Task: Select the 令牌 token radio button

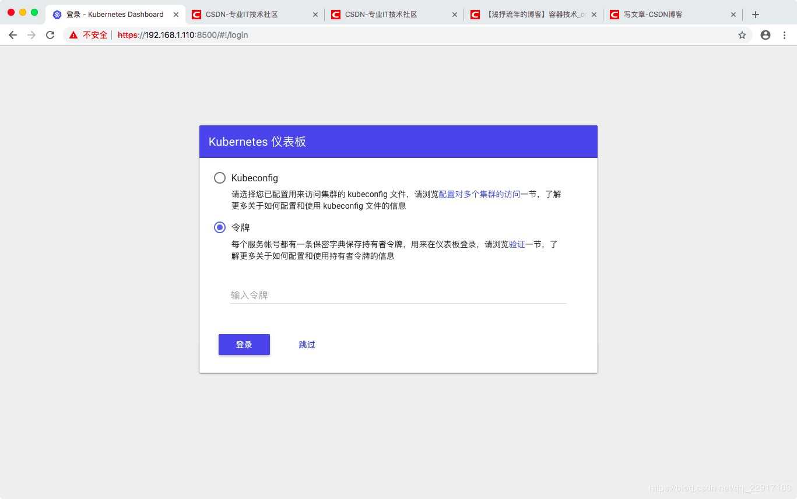Action: pos(220,227)
